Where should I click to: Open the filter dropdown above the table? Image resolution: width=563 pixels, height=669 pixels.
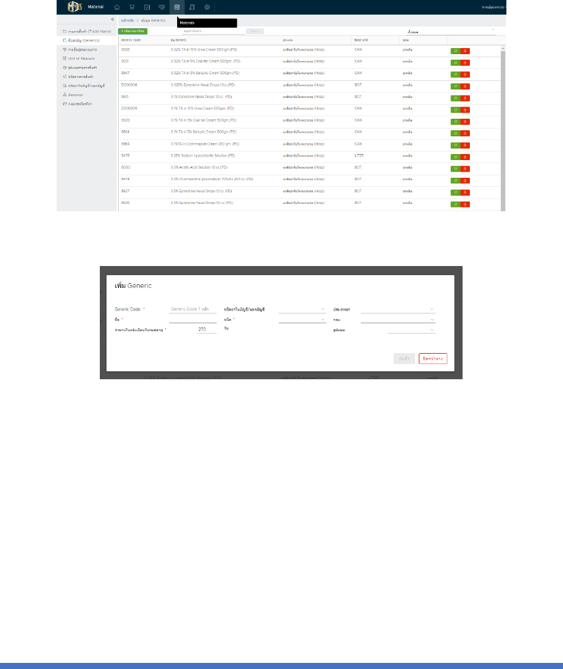tap(451, 32)
